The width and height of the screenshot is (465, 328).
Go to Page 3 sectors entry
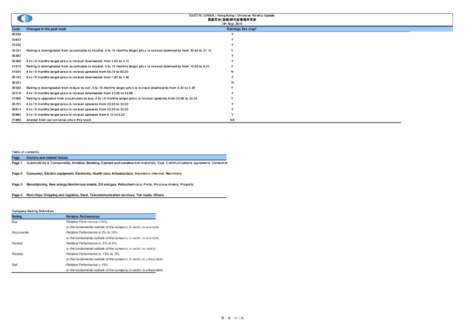coord(17,184)
